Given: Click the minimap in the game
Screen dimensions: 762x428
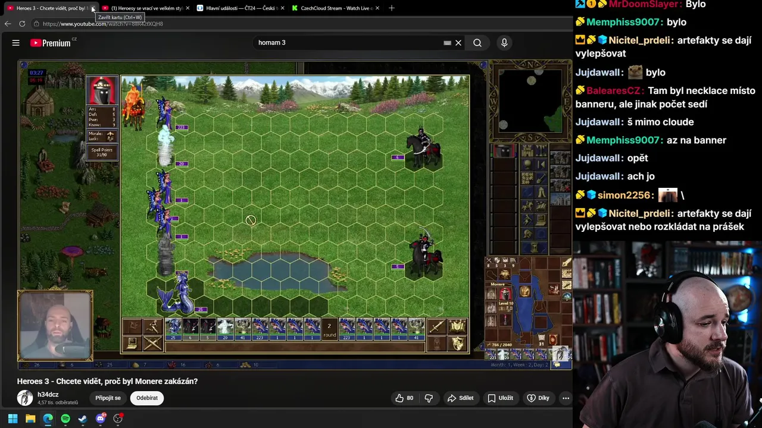Looking at the screenshot, I should pos(530,100).
